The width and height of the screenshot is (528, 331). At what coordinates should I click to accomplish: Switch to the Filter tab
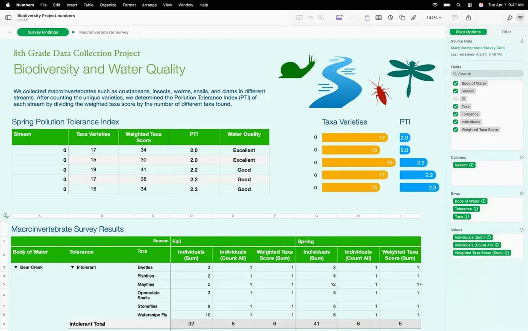click(x=506, y=32)
